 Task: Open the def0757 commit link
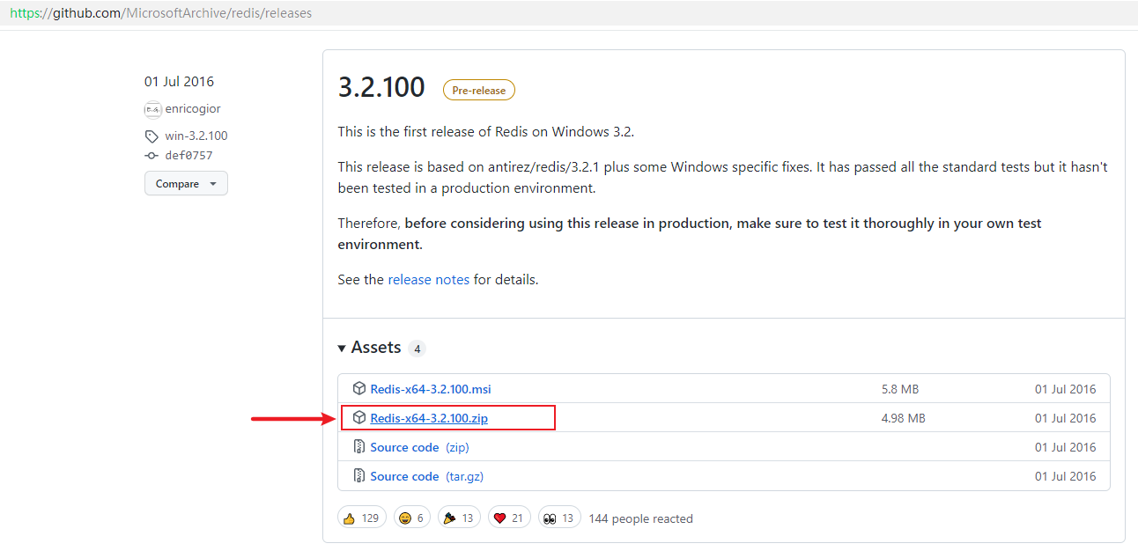pyautogui.click(x=188, y=156)
